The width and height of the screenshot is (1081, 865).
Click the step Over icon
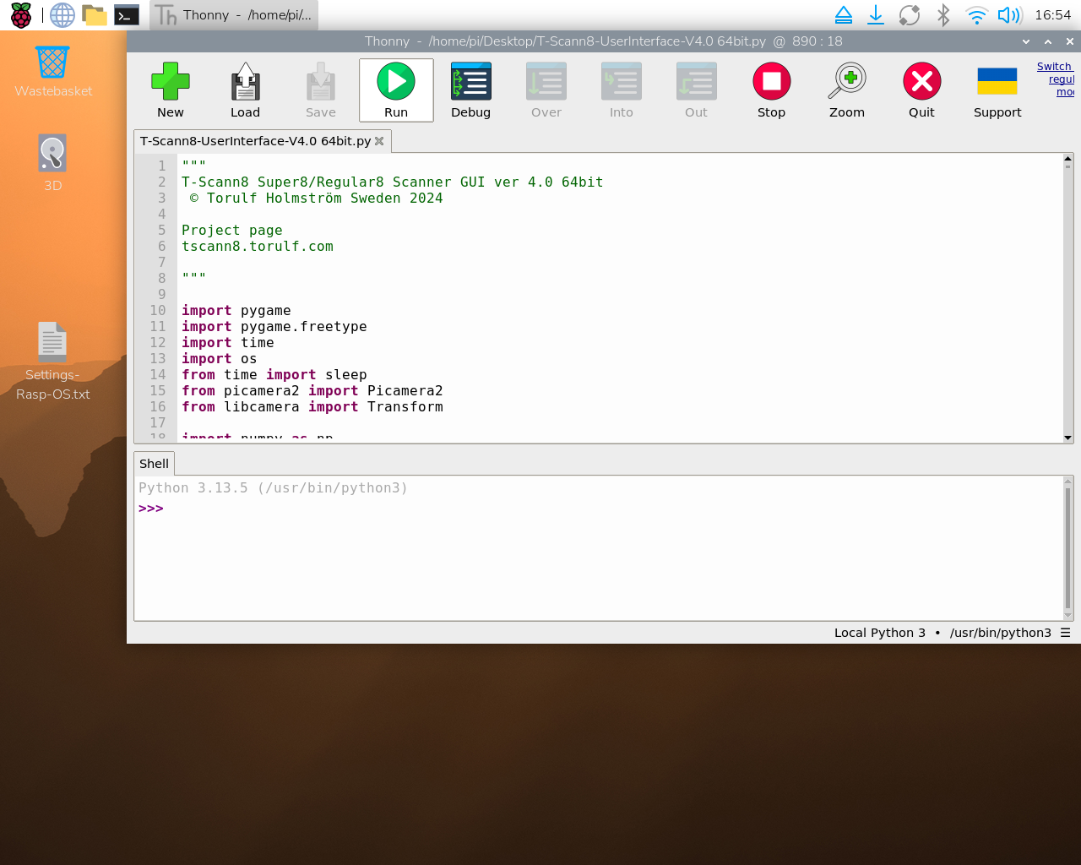click(546, 90)
